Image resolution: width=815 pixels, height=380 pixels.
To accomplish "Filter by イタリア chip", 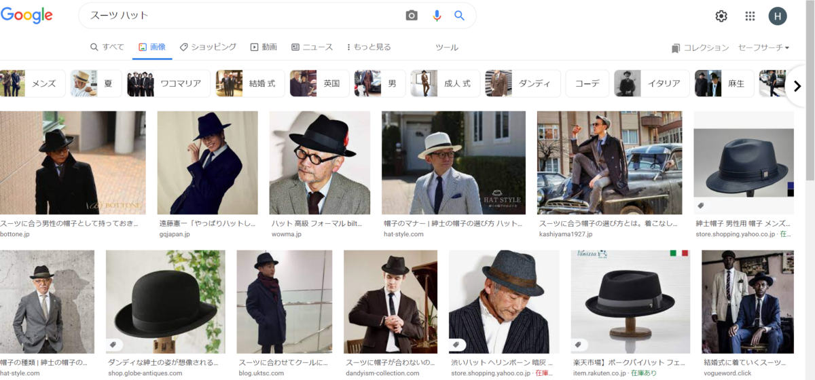I will coord(651,83).
